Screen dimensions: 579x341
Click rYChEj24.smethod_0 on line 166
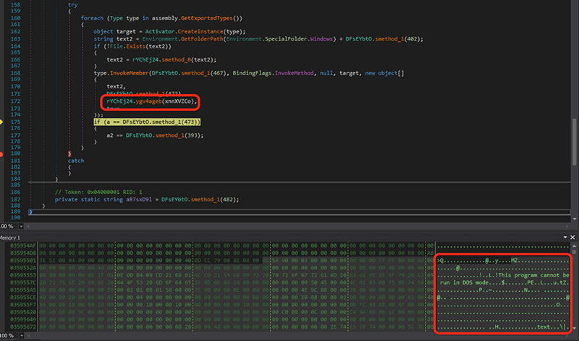pos(161,59)
